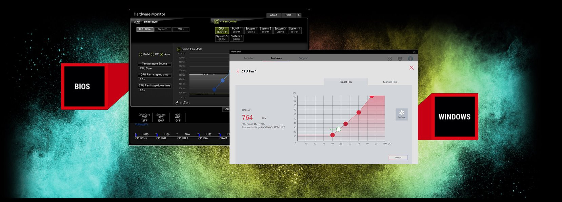Screen dimensions: 562x202
Task: Open CPU Fan1 step down time setting
Action: pos(155,85)
